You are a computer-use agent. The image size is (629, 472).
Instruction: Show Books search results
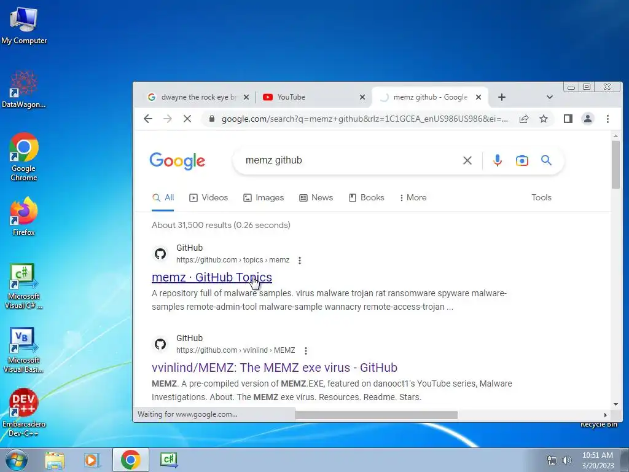click(367, 197)
